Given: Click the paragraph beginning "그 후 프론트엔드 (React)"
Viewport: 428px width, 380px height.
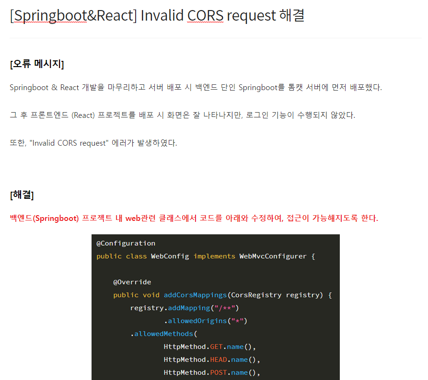Looking at the screenshot, I should (182, 115).
